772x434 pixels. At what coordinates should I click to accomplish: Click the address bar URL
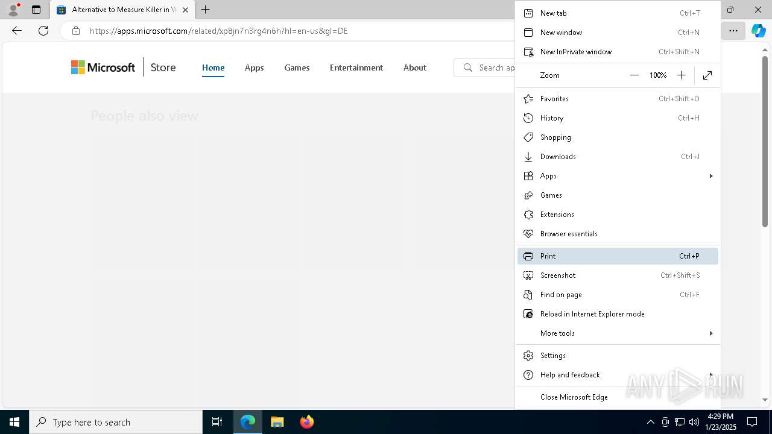219,31
